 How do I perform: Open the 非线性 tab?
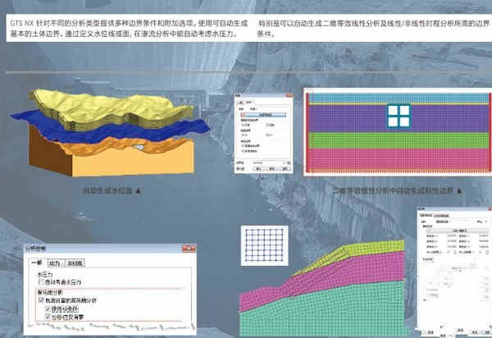[x=75, y=263]
